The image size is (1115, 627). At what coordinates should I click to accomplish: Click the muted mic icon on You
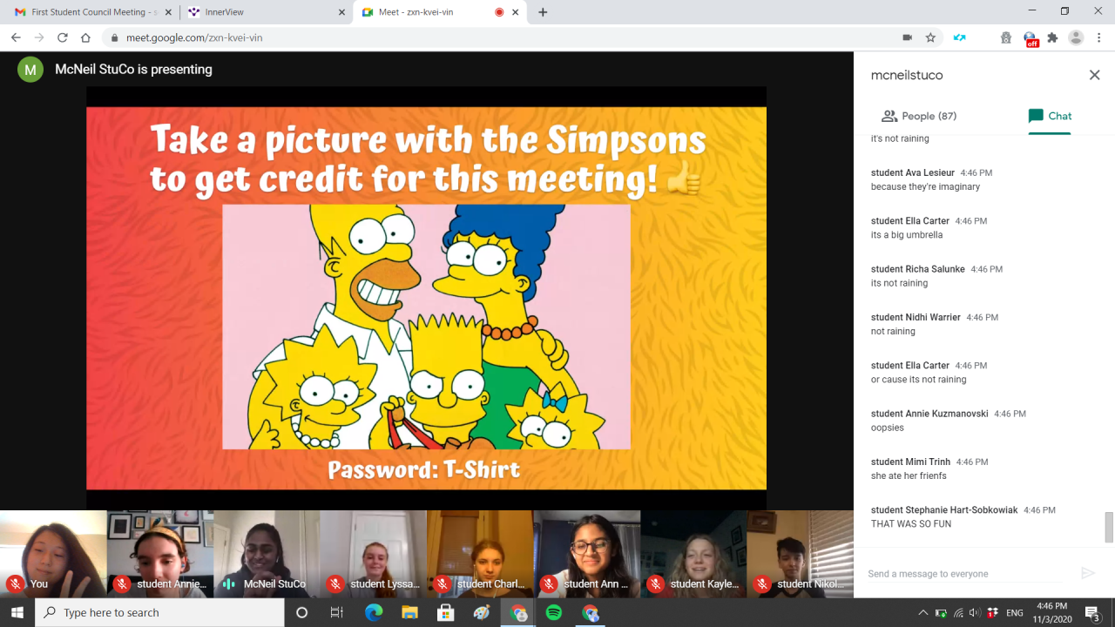[15, 583]
